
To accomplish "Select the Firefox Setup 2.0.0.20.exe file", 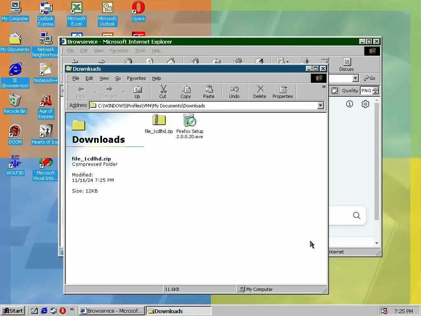I will 190,126.
